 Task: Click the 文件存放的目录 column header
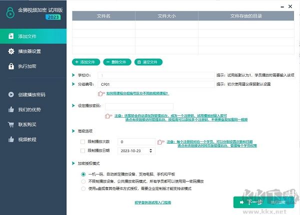pos(246,16)
